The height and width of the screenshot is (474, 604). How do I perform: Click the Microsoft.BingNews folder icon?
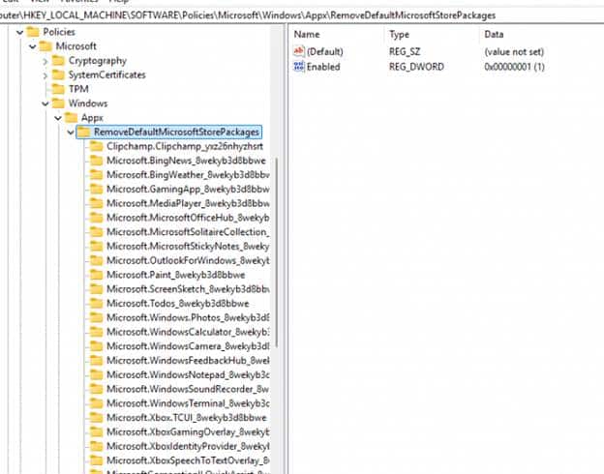[96, 161]
